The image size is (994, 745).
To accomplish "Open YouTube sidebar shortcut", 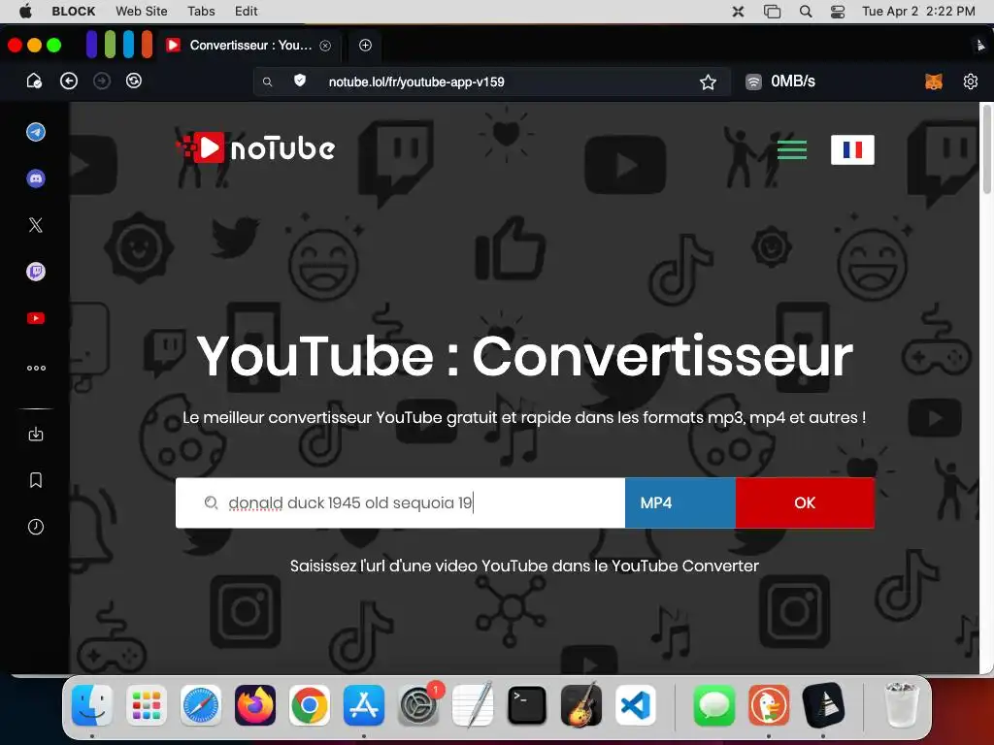I will click(36, 318).
